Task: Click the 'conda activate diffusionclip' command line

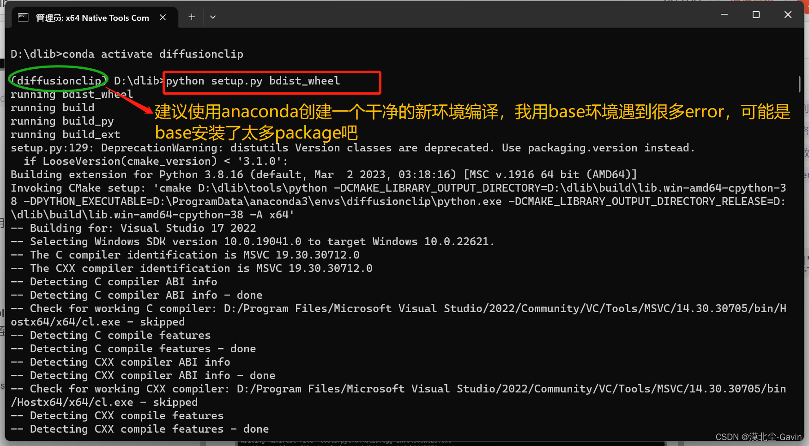Action: click(127, 54)
